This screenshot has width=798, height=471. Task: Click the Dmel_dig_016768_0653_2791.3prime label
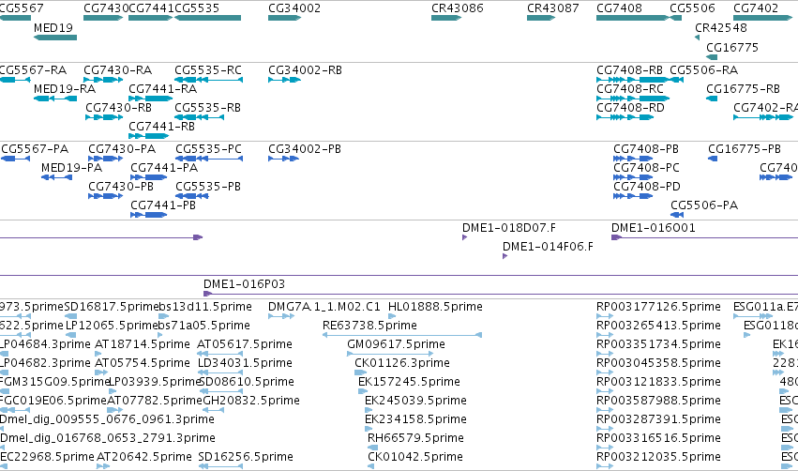108,438
